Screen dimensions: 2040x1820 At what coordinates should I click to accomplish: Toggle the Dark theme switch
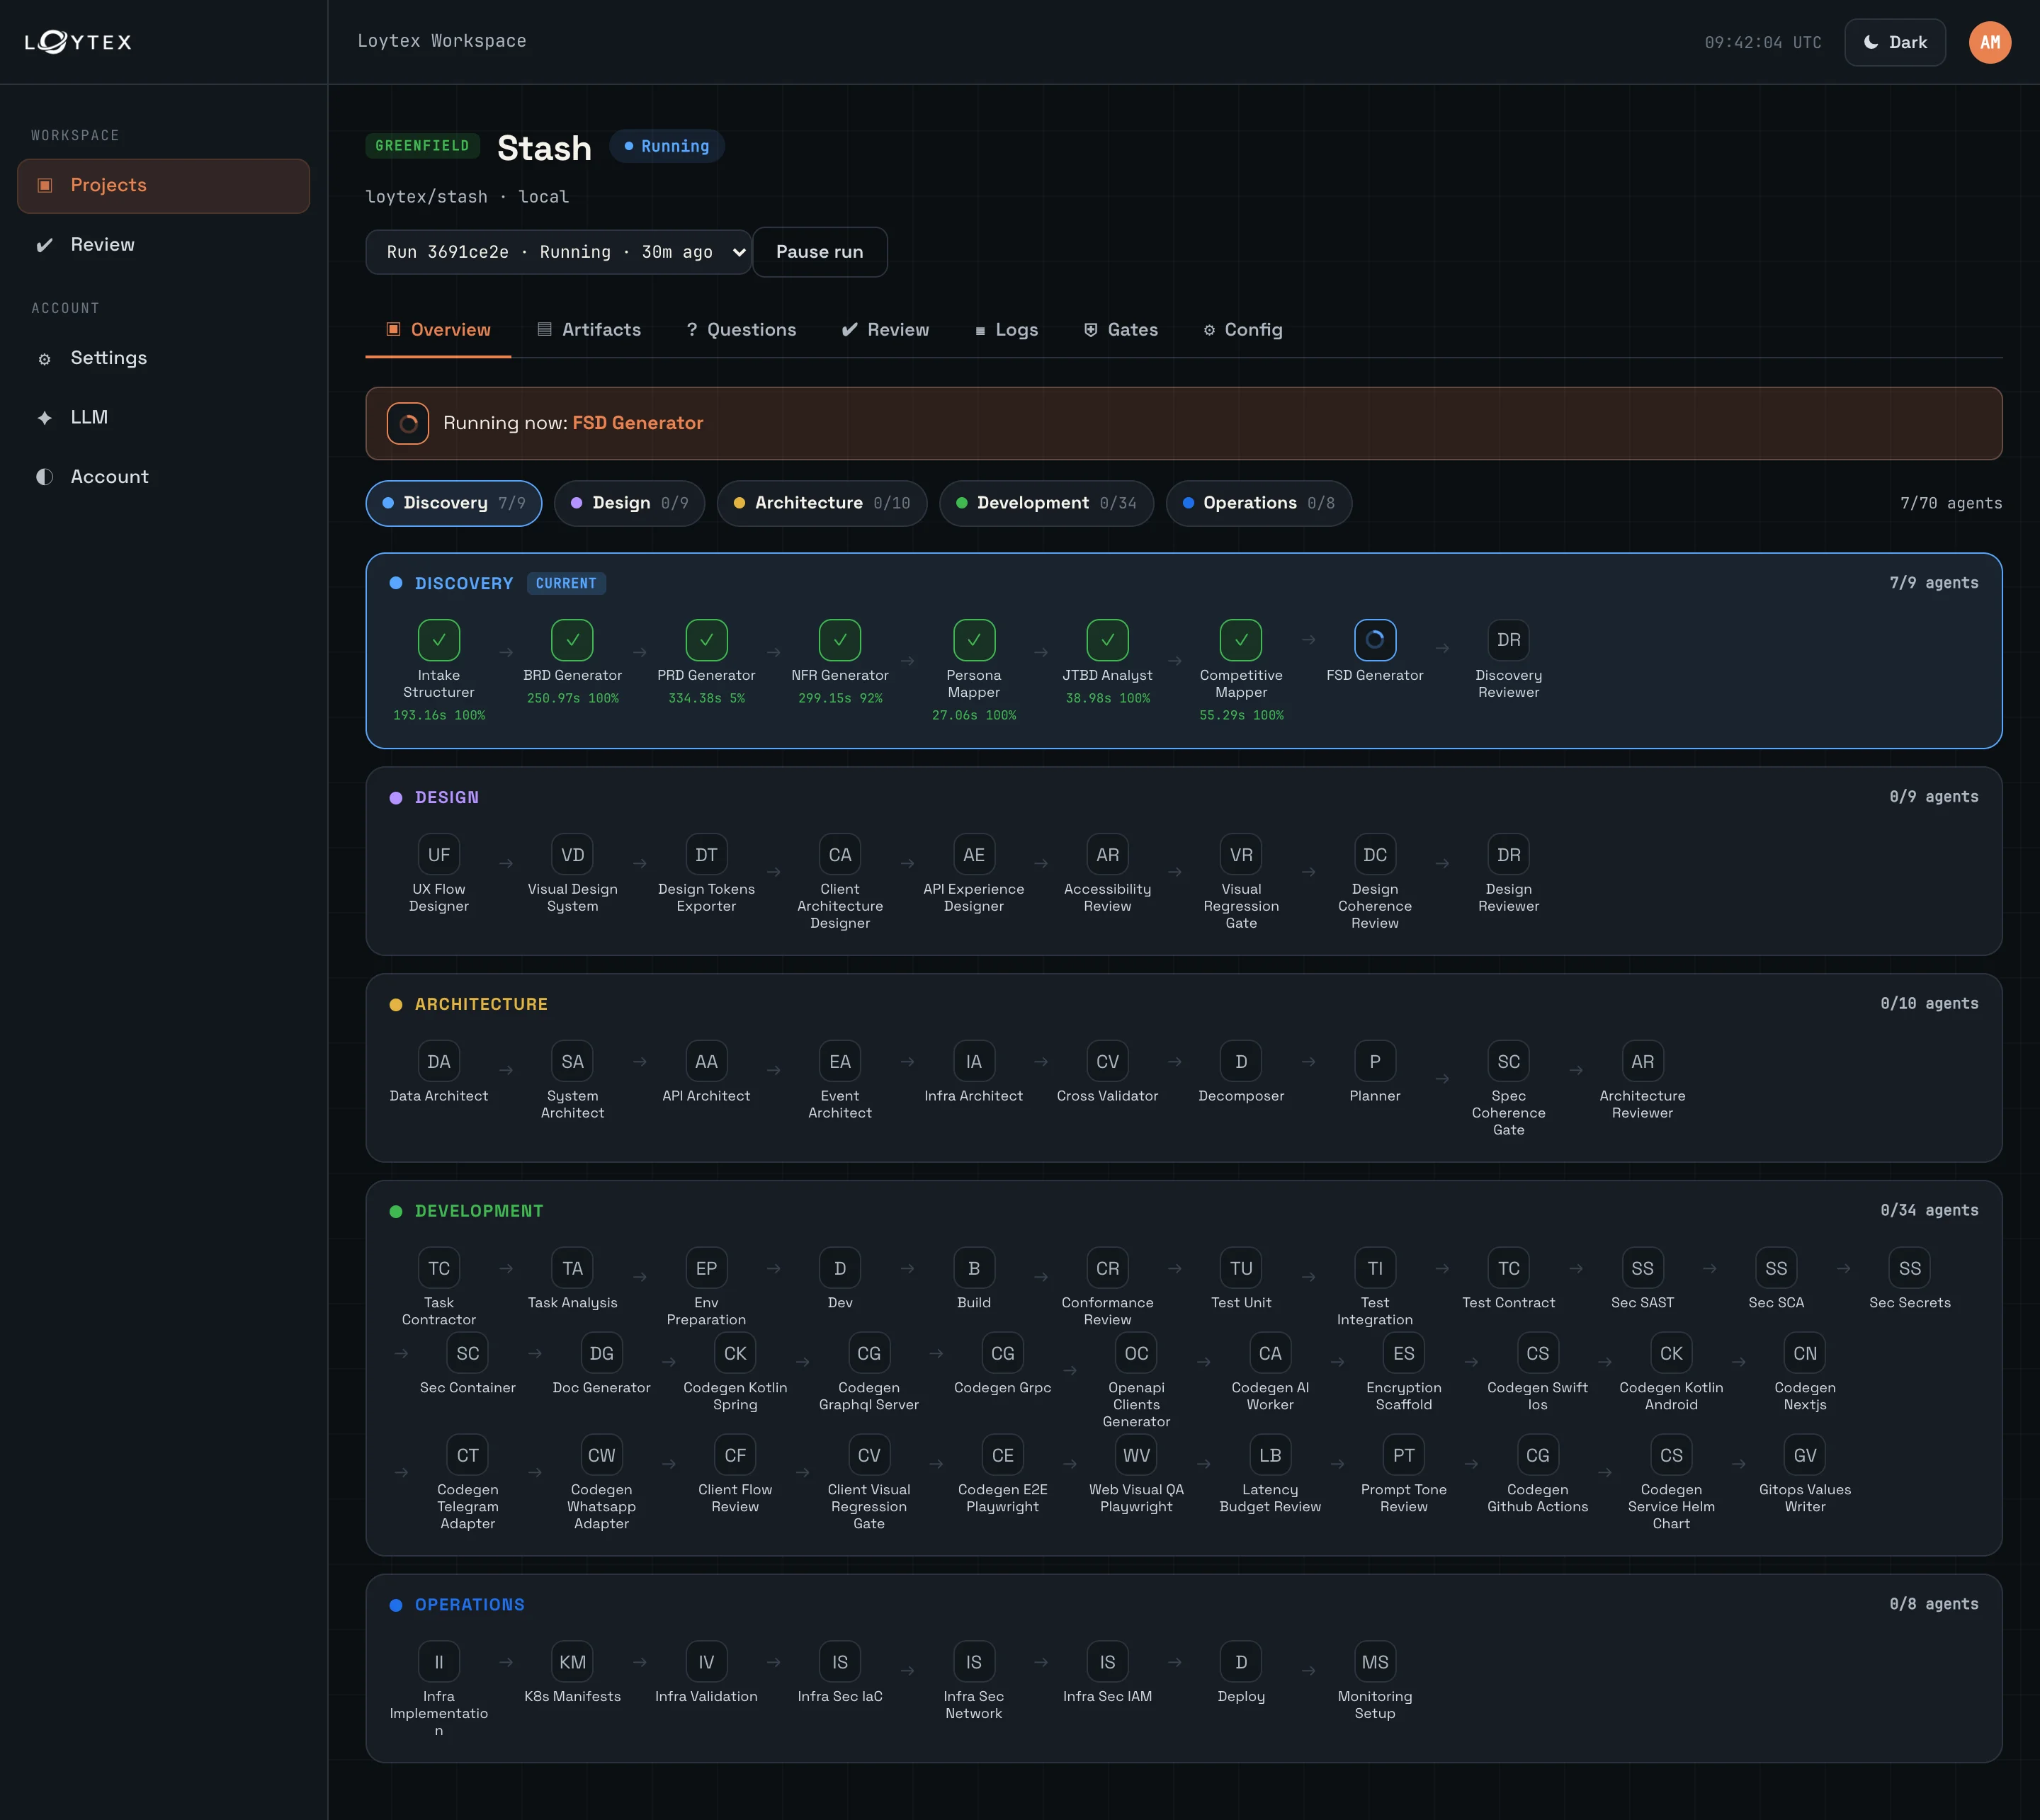pos(1895,42)
